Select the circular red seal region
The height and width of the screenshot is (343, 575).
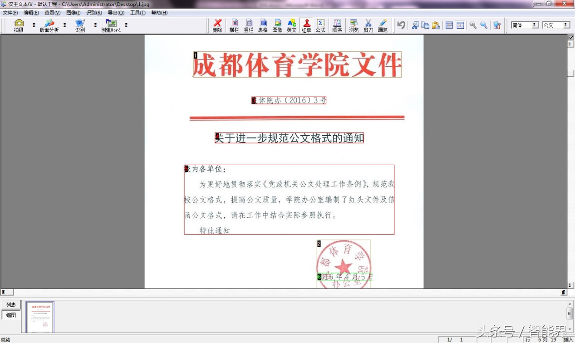click(344, 264)
